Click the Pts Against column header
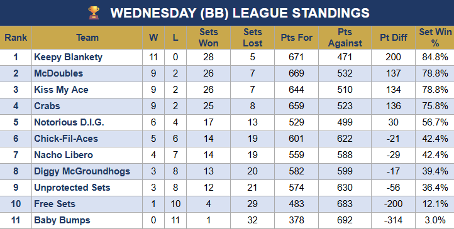 coord(345,38)
